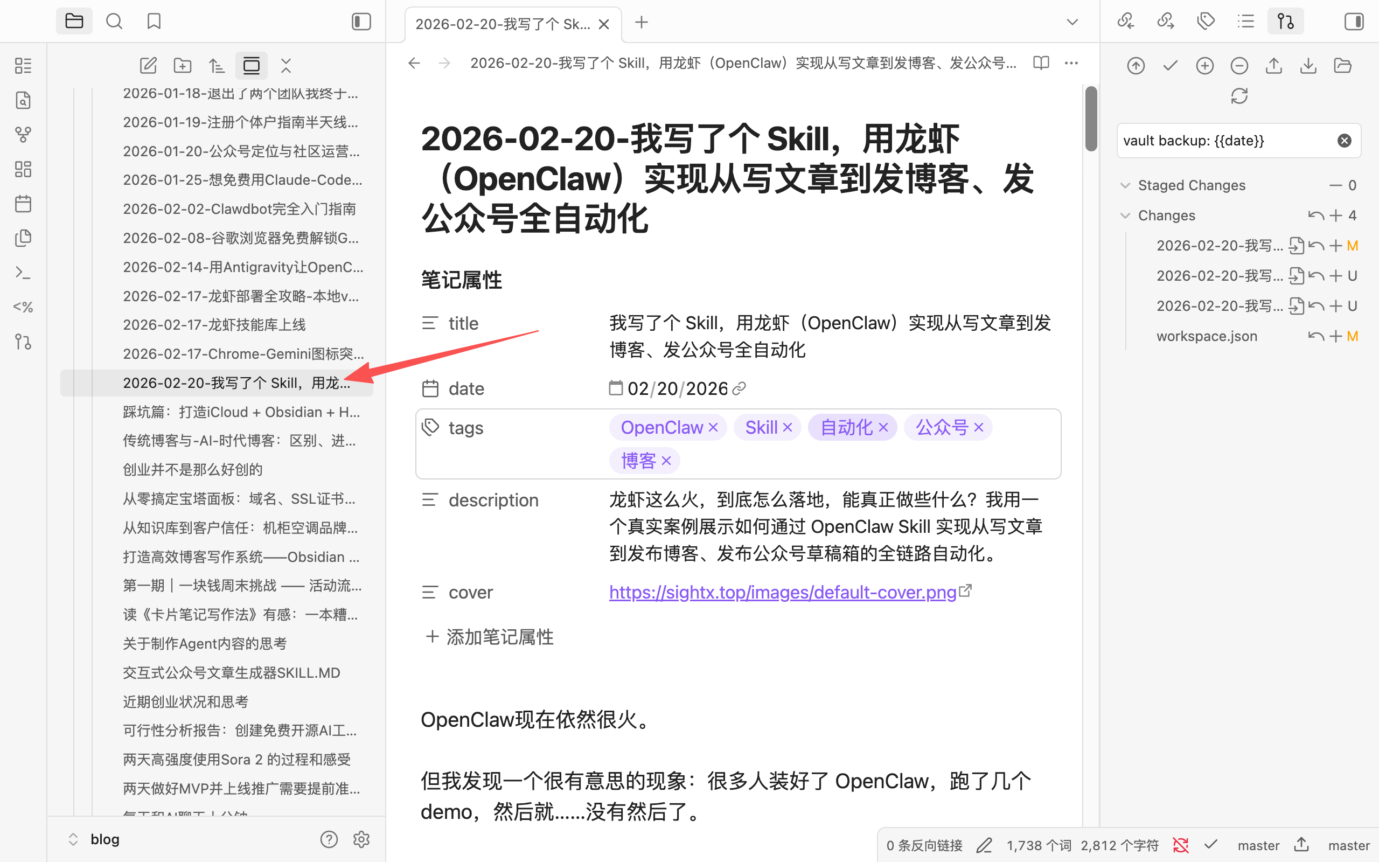Click the new note icon

(148, 66)
